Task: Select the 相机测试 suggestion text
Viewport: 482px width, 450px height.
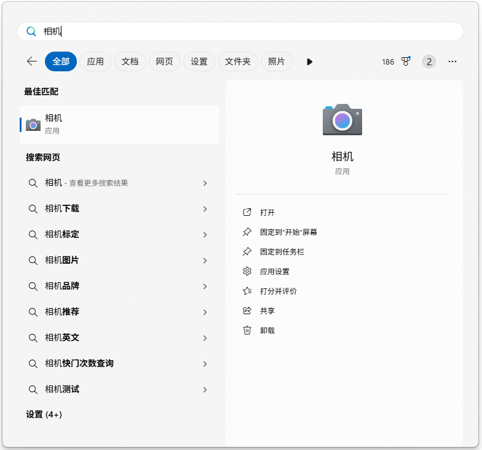Action: pos(62,390)
